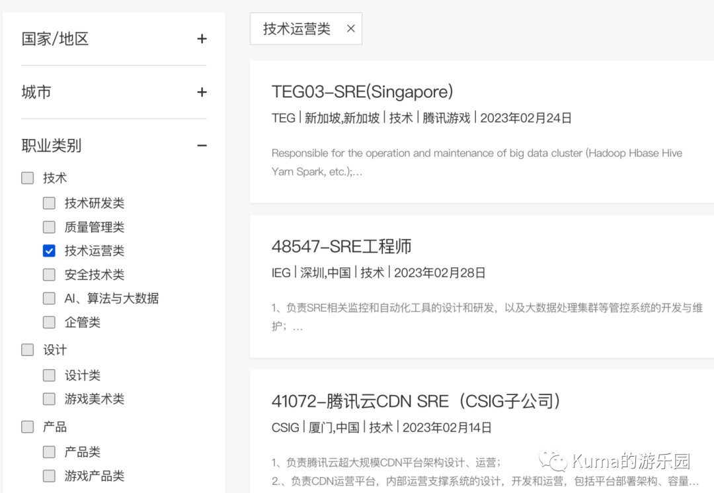Uncheck the 技术运营类 checkbox
The width and height of the screenshot is (714, 493).
(49, 251)
